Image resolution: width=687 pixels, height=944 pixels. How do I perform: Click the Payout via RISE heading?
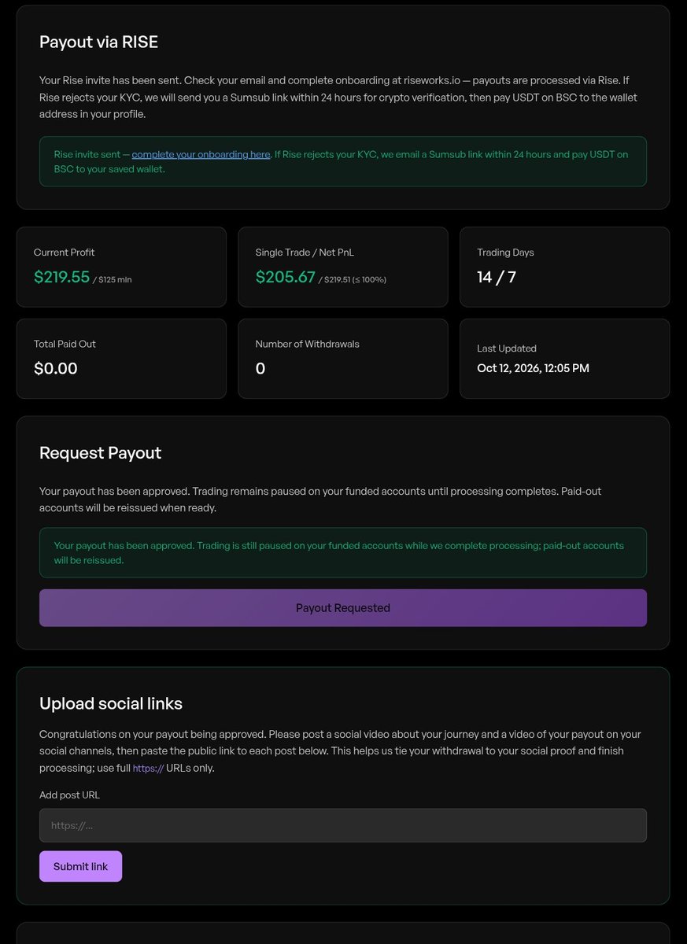(x=98, y=42)
